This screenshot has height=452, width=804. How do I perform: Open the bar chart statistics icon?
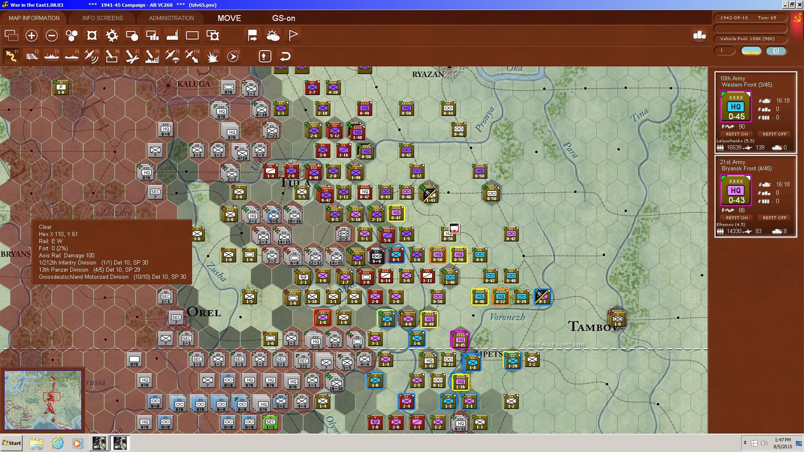[699, 35]
